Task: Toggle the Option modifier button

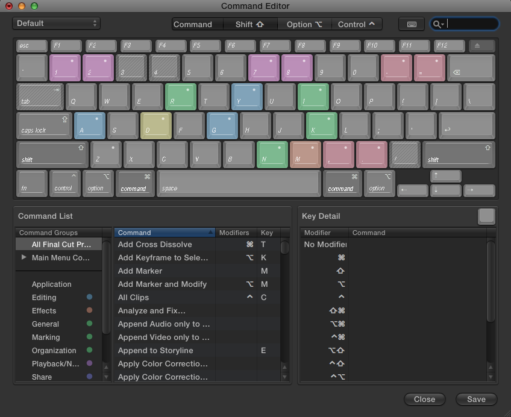Action: pyautogui.click(x=304, y=24)
